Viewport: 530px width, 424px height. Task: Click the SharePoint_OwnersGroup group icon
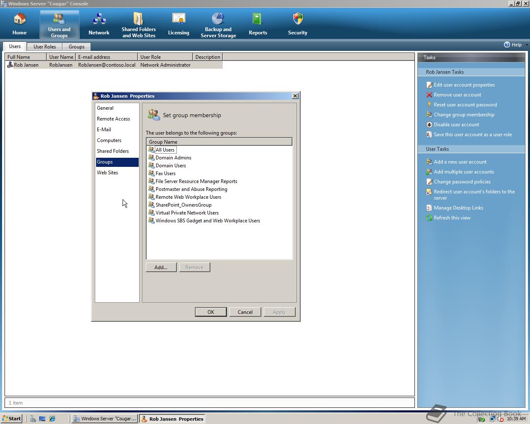click(152, 205)
